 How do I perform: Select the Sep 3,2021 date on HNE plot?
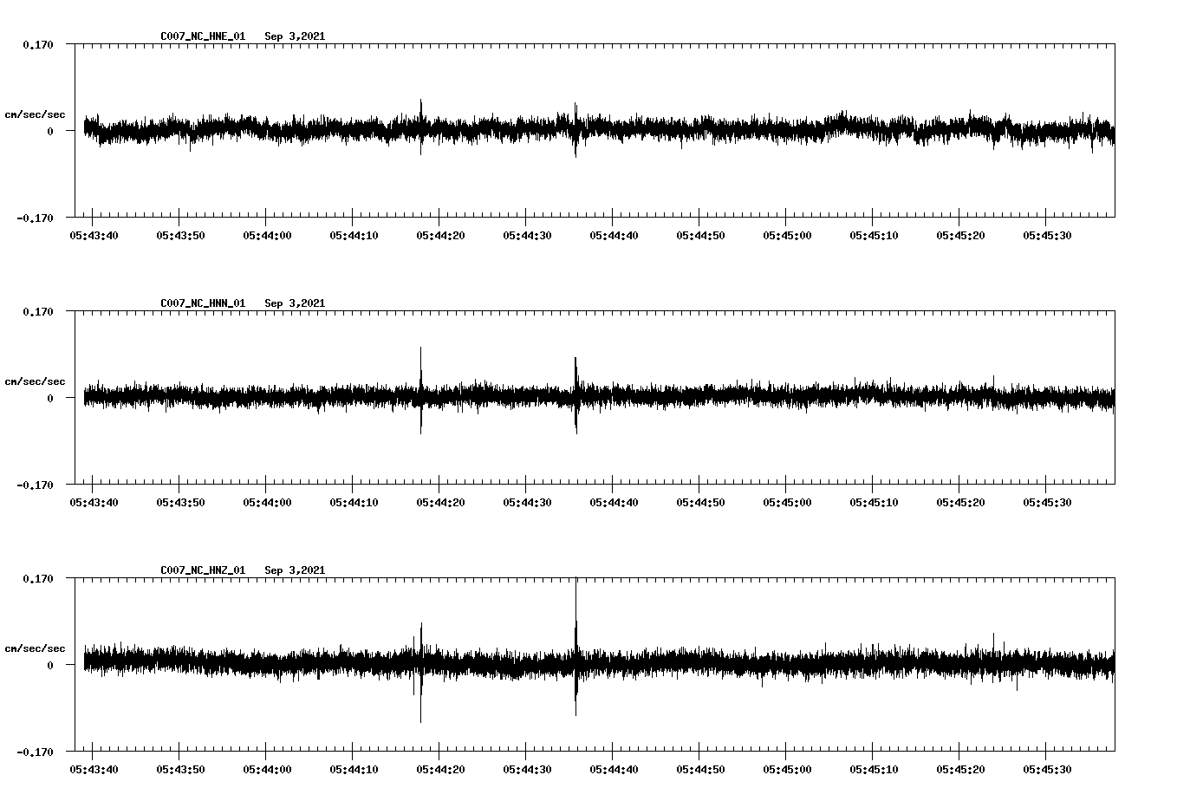click(295, 36)
